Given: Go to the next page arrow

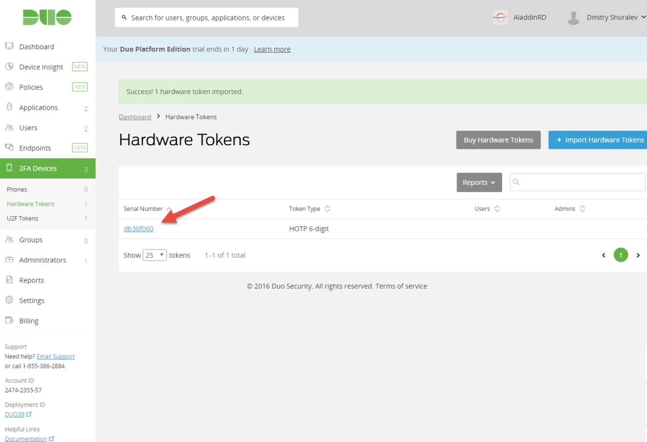Looking at the screenshot, I should pos(638,255).
